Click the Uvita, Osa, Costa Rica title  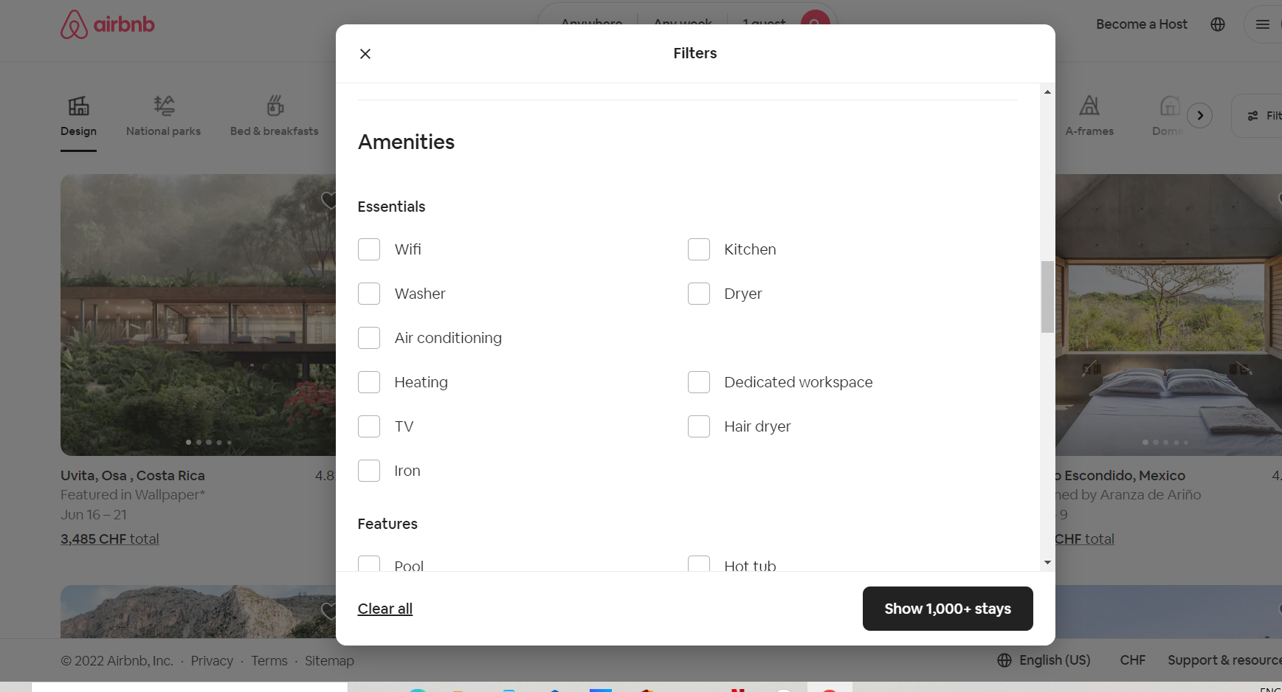[x=133, y=476]
